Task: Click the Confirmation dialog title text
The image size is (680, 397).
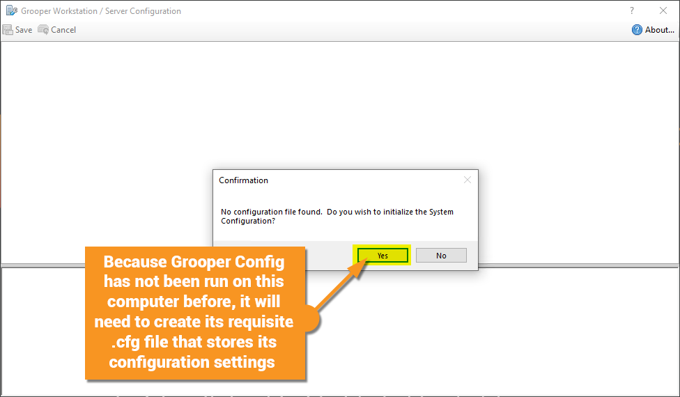Action: pyautogui.click(x=243, y=180)
